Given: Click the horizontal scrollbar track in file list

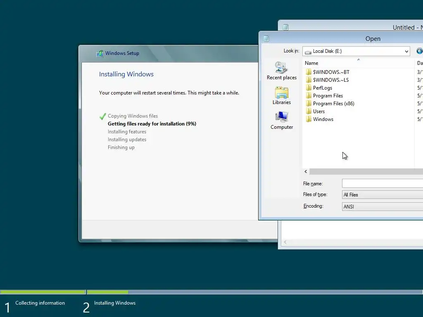Looking at the screenshot, I should click(366, 171).
